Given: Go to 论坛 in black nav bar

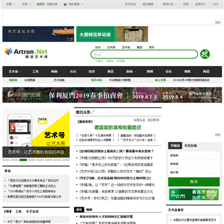Looking at the screenshot, I should click(169, 72).
